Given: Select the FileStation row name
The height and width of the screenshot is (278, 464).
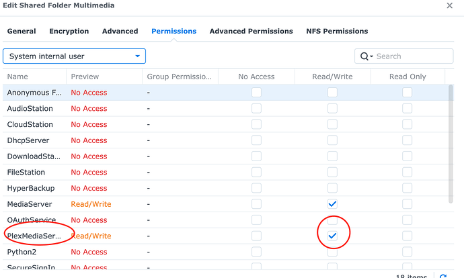Looking at the screenshot, I should click(26, 173).
